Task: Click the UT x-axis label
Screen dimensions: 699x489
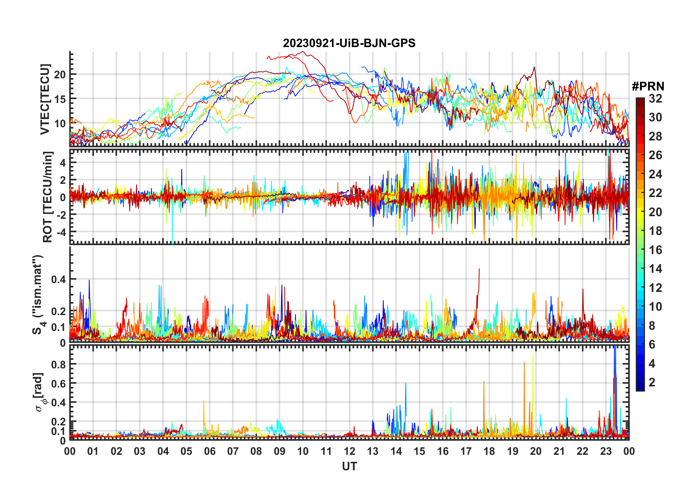Action: (349, 466)
